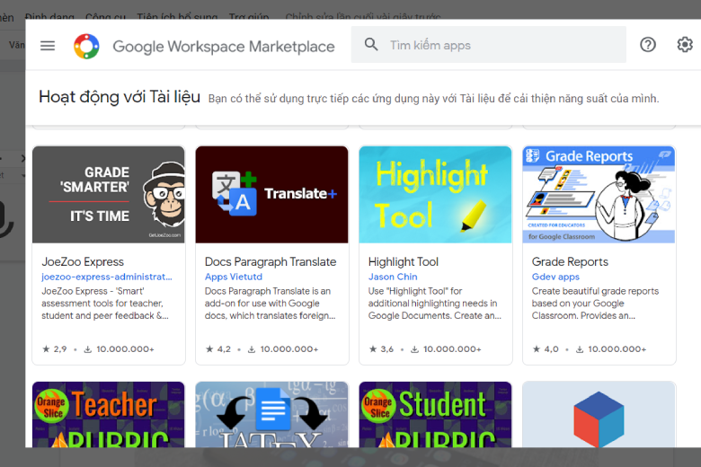Click the JoeZoo Express 2,9 star rating

(x=55, y=349)
